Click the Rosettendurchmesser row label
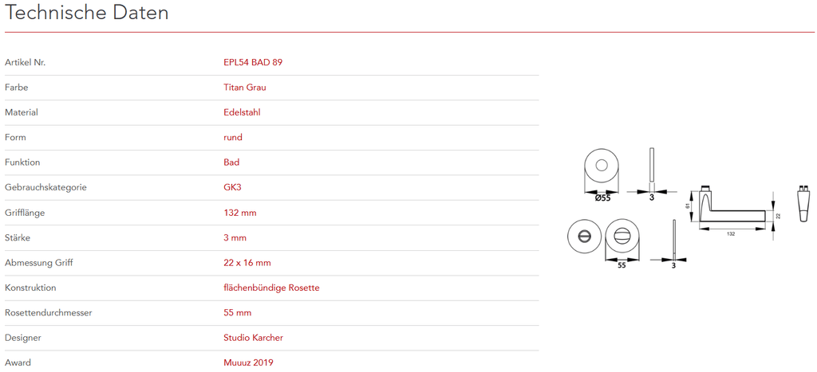Image resolution: width=817 pixels, height=372 pixels. click(x=49, y=313)
